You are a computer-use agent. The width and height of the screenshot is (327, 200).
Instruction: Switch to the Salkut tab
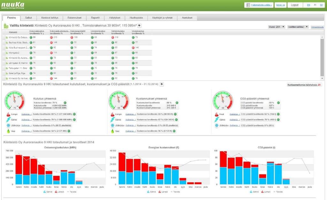click(28, 18)
